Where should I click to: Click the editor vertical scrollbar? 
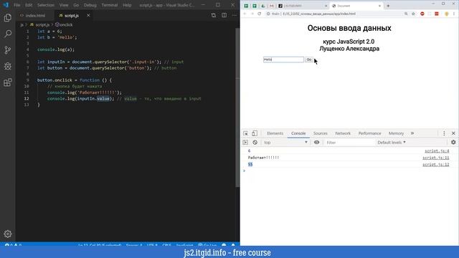tap(237, 107)
